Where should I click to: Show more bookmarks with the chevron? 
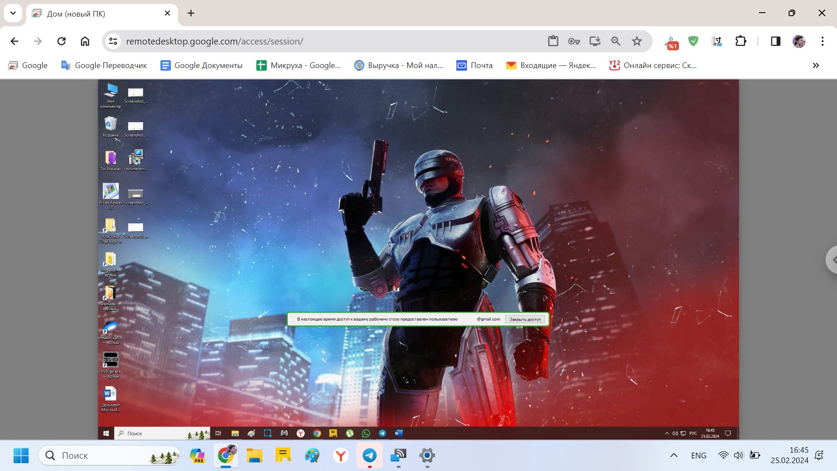point(816,65)
